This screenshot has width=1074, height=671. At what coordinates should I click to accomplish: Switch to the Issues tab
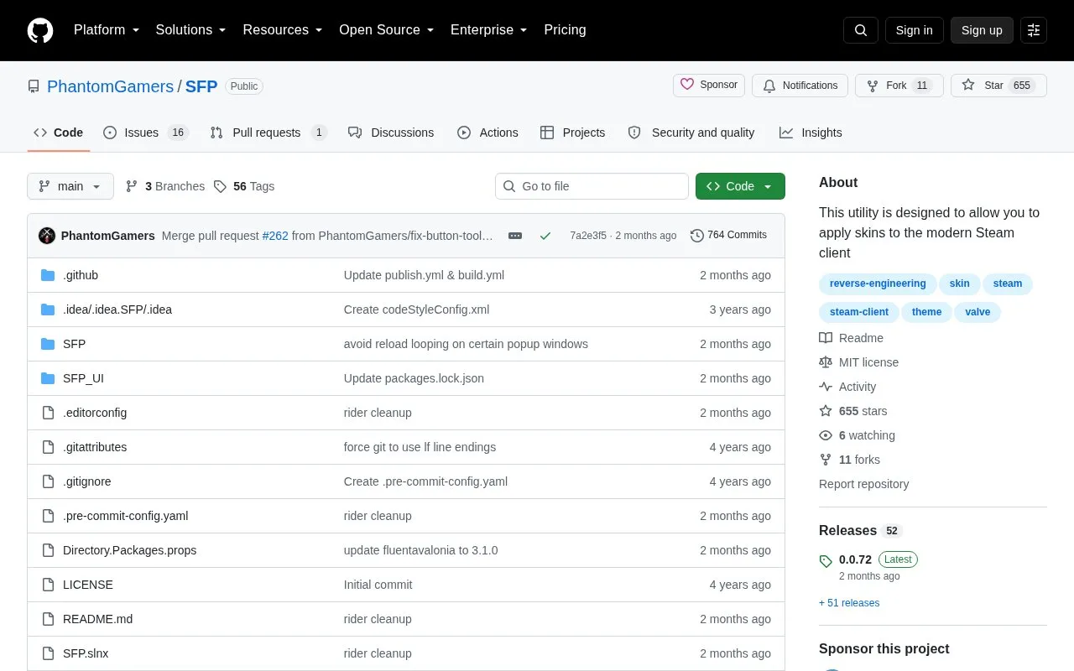click(x=146, y=133)
